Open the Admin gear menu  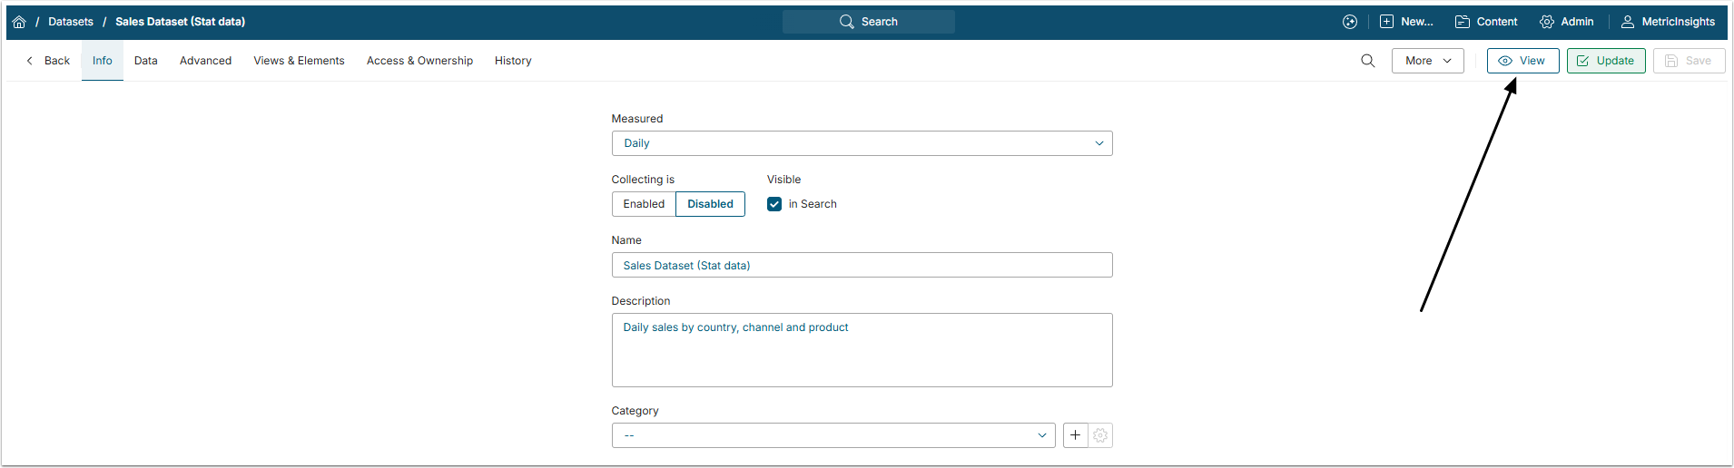(x=1567, y=22)
